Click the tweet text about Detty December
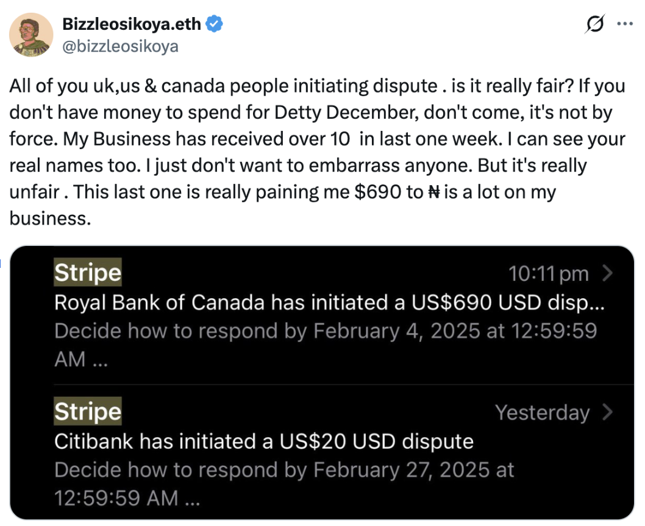The height and width of the screenshot is (526, 645). point(318,152)
